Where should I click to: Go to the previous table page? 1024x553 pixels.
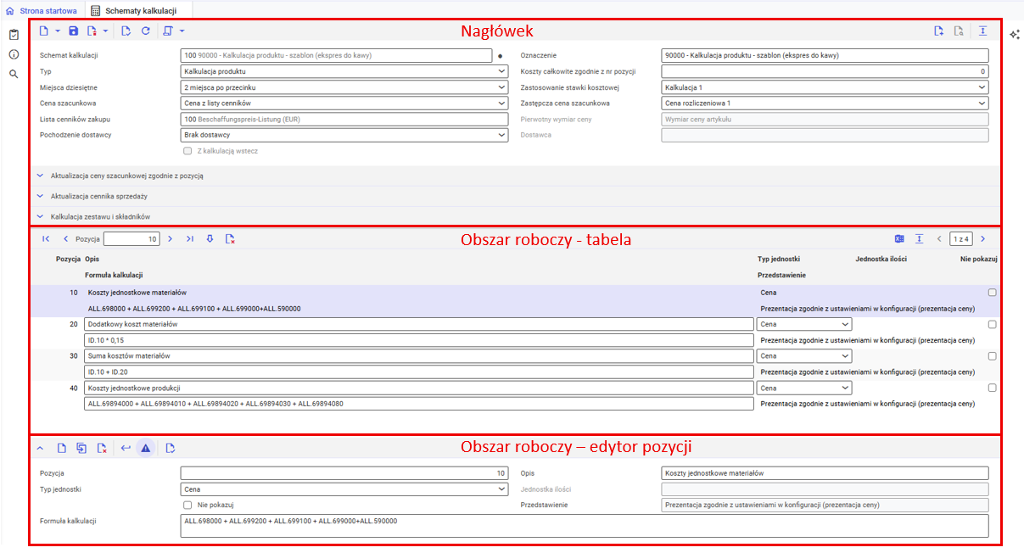(939, 239)
